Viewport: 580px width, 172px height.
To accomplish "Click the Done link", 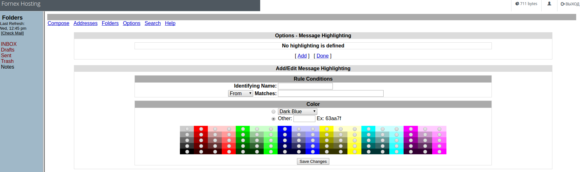I will point(323,56).
